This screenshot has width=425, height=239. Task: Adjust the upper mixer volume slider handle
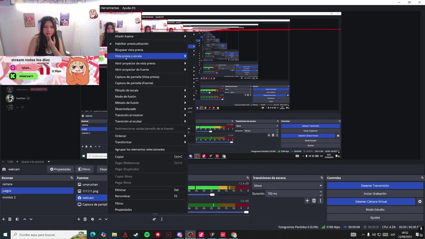tap(212, 195)
